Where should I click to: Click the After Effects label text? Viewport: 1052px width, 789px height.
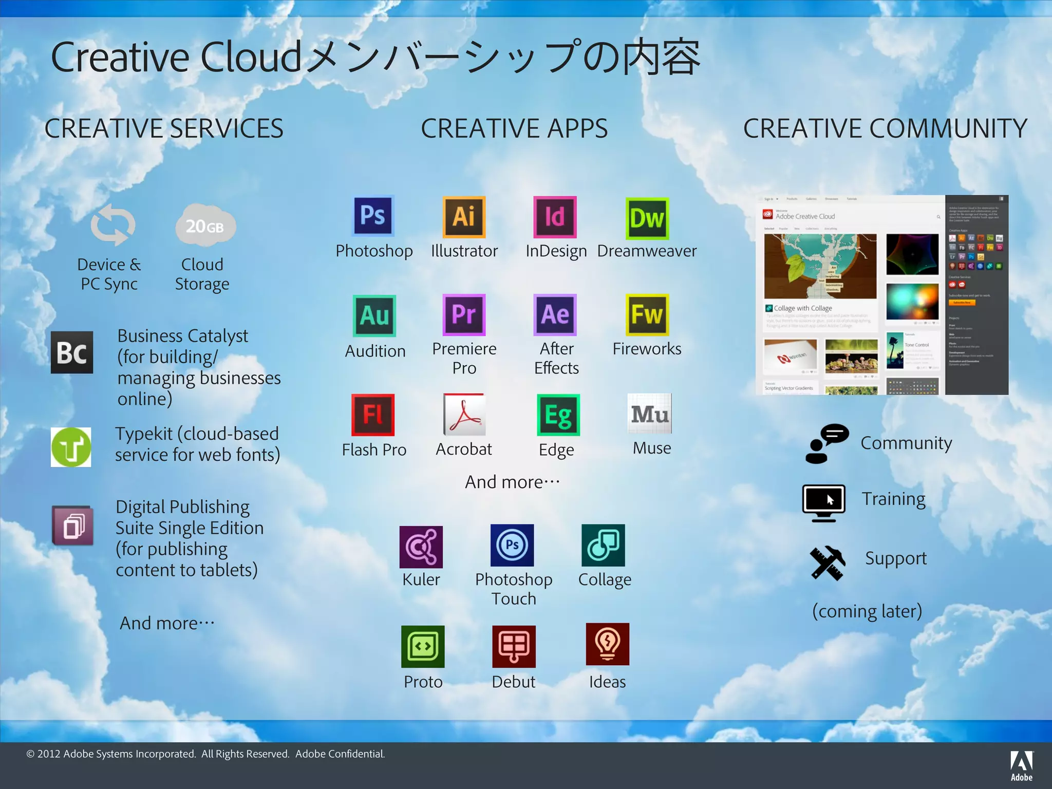point(557,359)
